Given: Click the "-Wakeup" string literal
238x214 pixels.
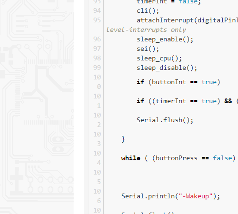Looking at the screenshot, I should pyautogui.click(x=196, y=196).
